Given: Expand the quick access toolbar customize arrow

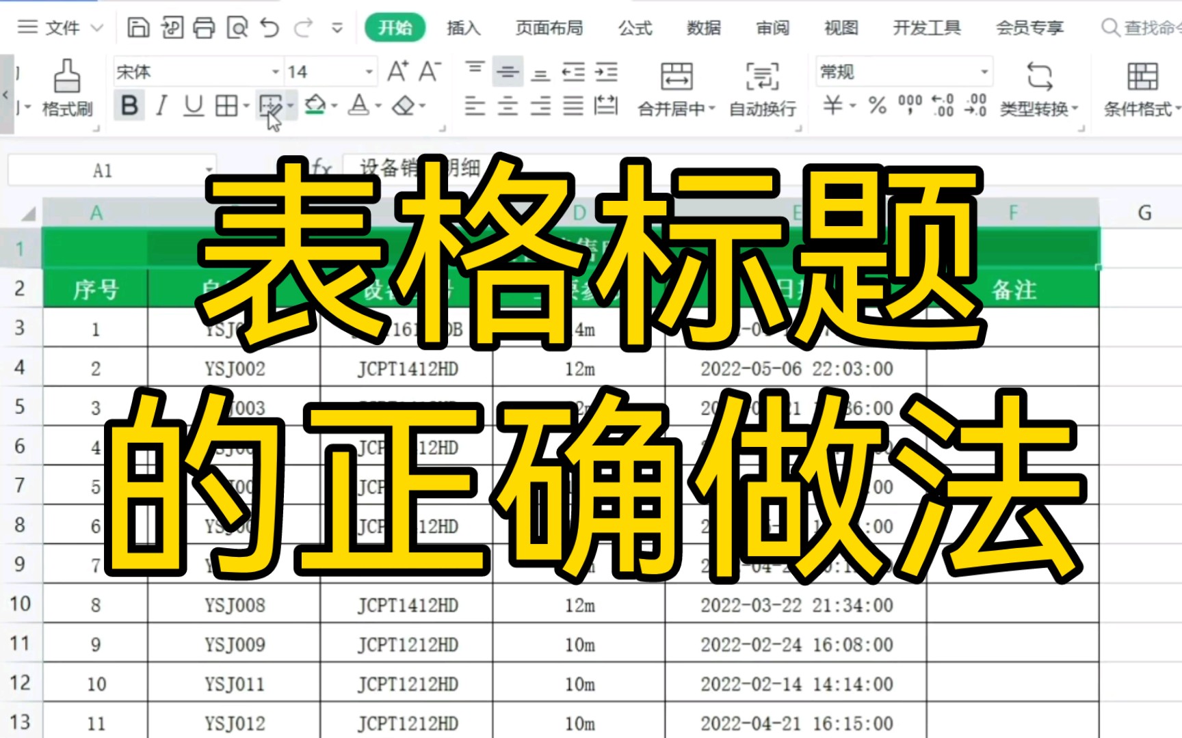Looking at the screenshot, I should 337,29.
